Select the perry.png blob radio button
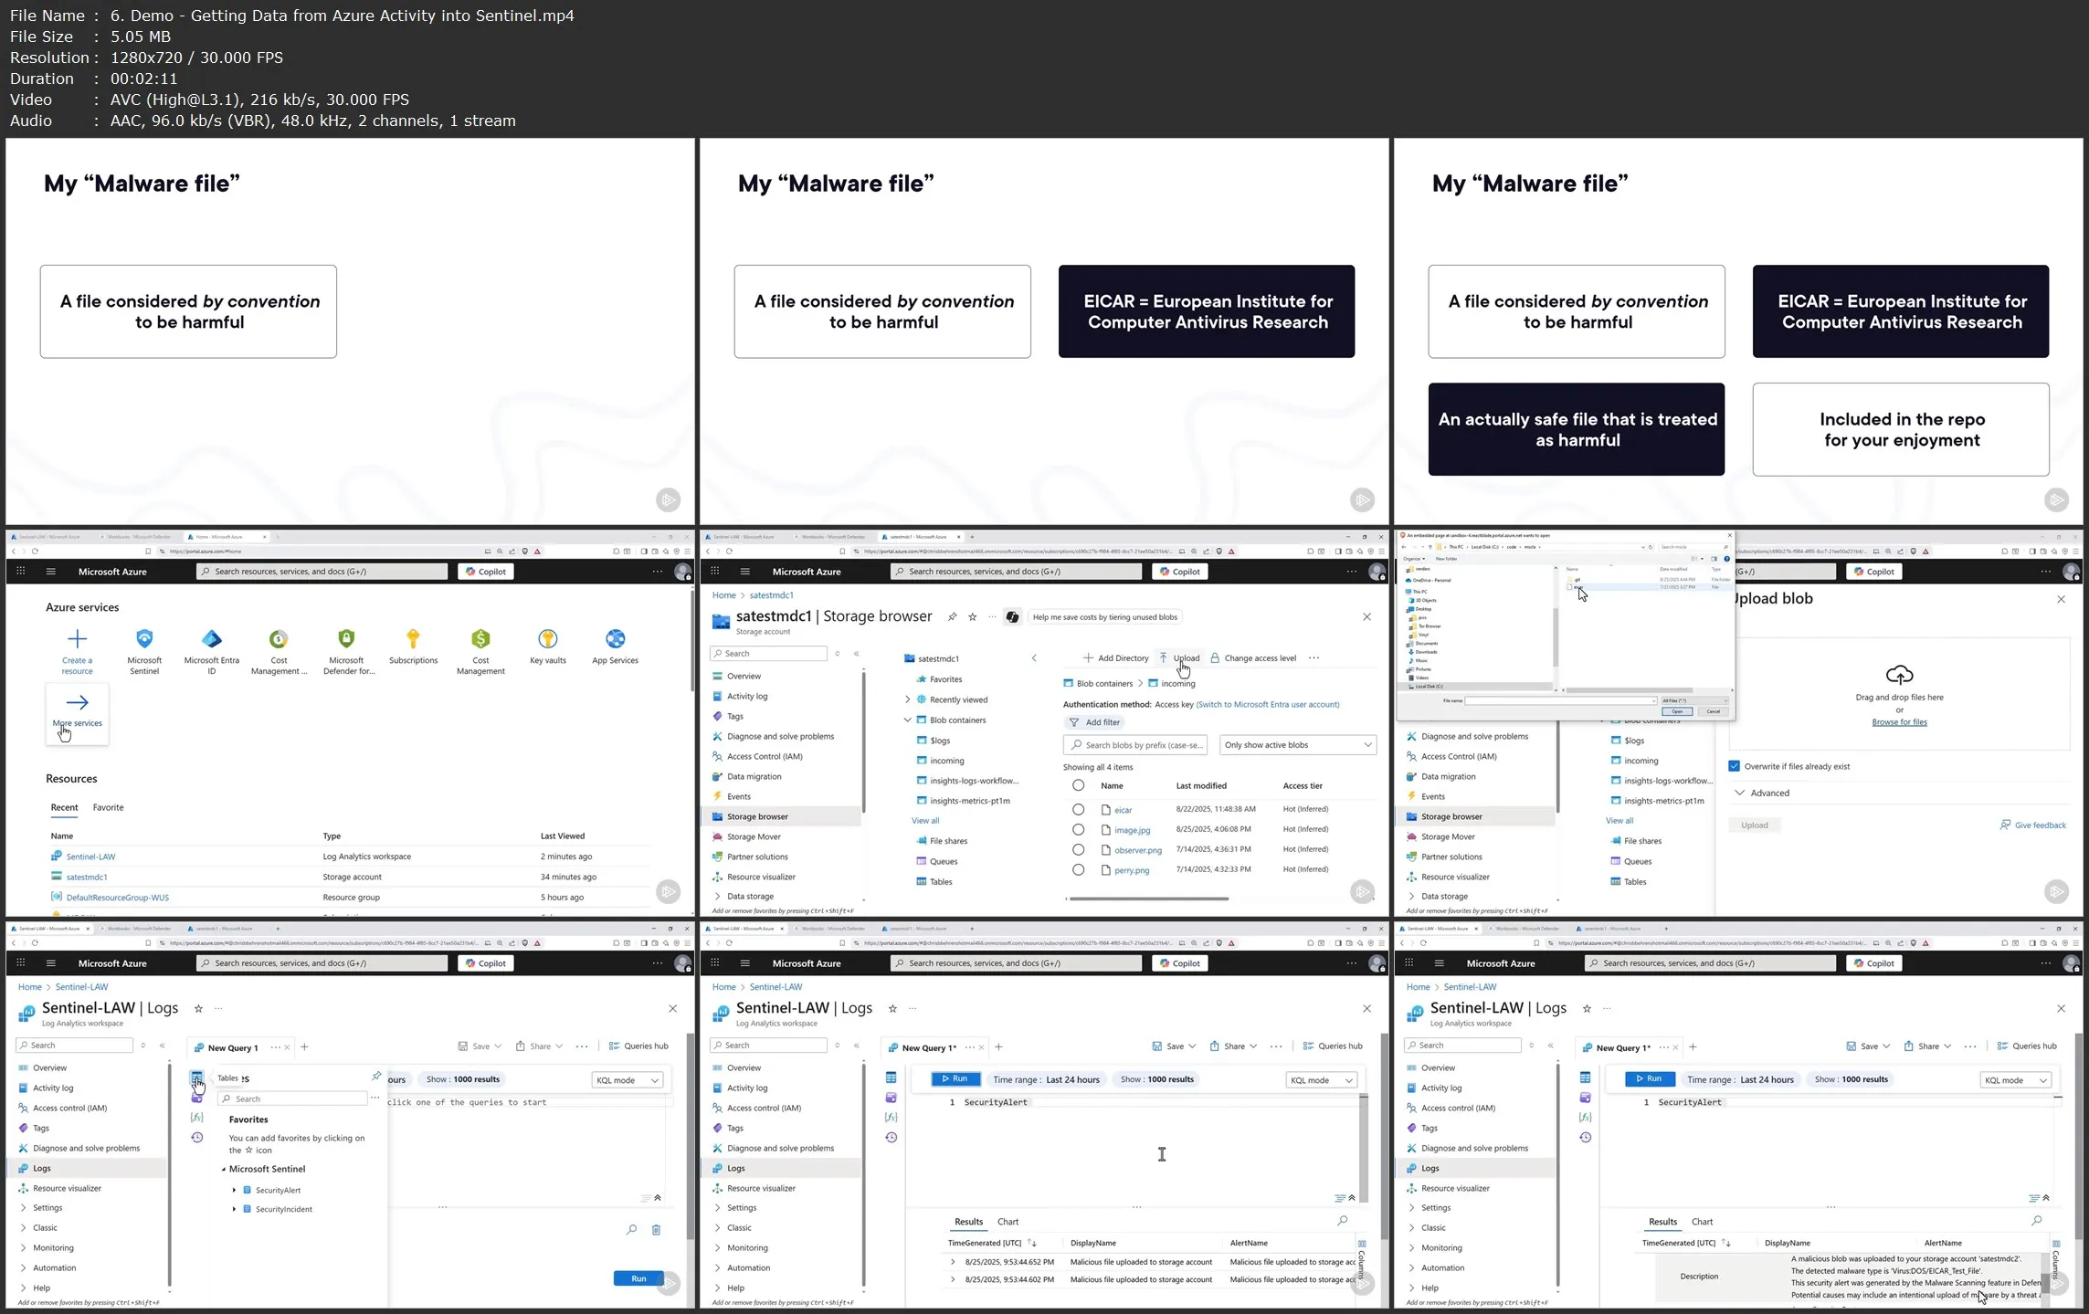2089x1314 pixels. click(x=1078, y=869)
